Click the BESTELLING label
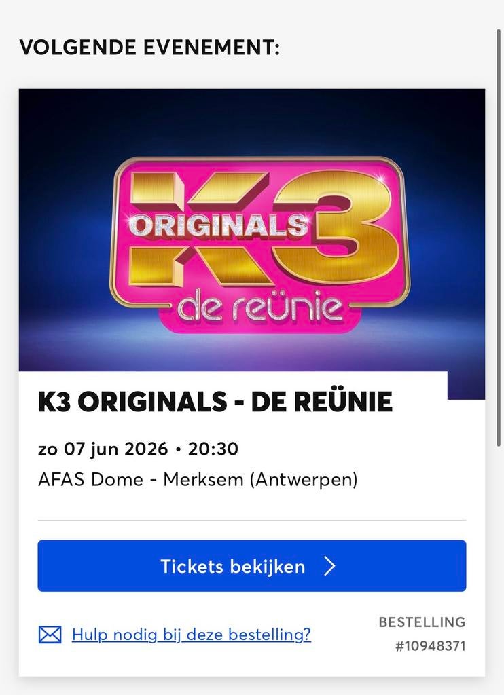 tap(421, 622)
